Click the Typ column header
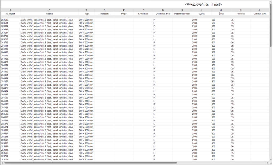The width and height of the screenshot is (273, 165). (87, 13)
